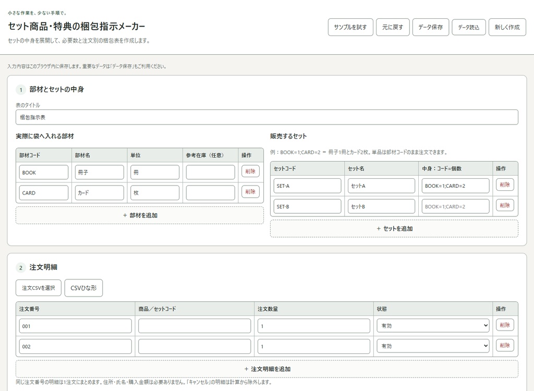Click the 部材とセットの中身 section heading
This screenshot has height=391, width=534.
point(56,90)
